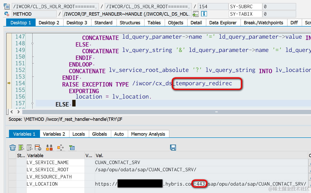311x193 pixels.
Task: Click the /IWCOR/IF_REST_HANDLER~HANDLE field
Action: pyautogui.click(x=127, y=14)
